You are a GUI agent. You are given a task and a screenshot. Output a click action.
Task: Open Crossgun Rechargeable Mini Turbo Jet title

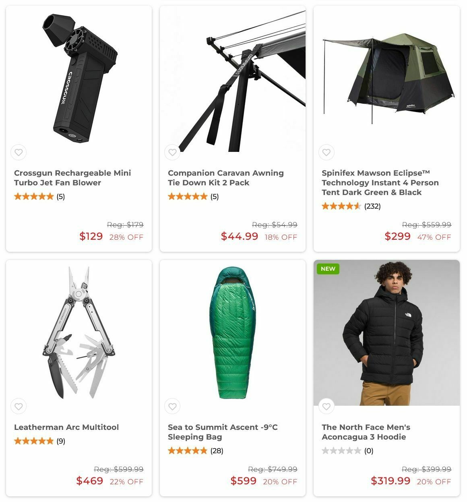click(72, 178)
